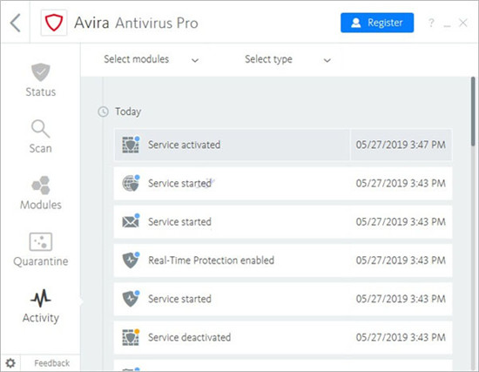Click the firewall icon on Service activated
Image resolution: width=479 pixels, height=372 pixels.
click(131, 145)
